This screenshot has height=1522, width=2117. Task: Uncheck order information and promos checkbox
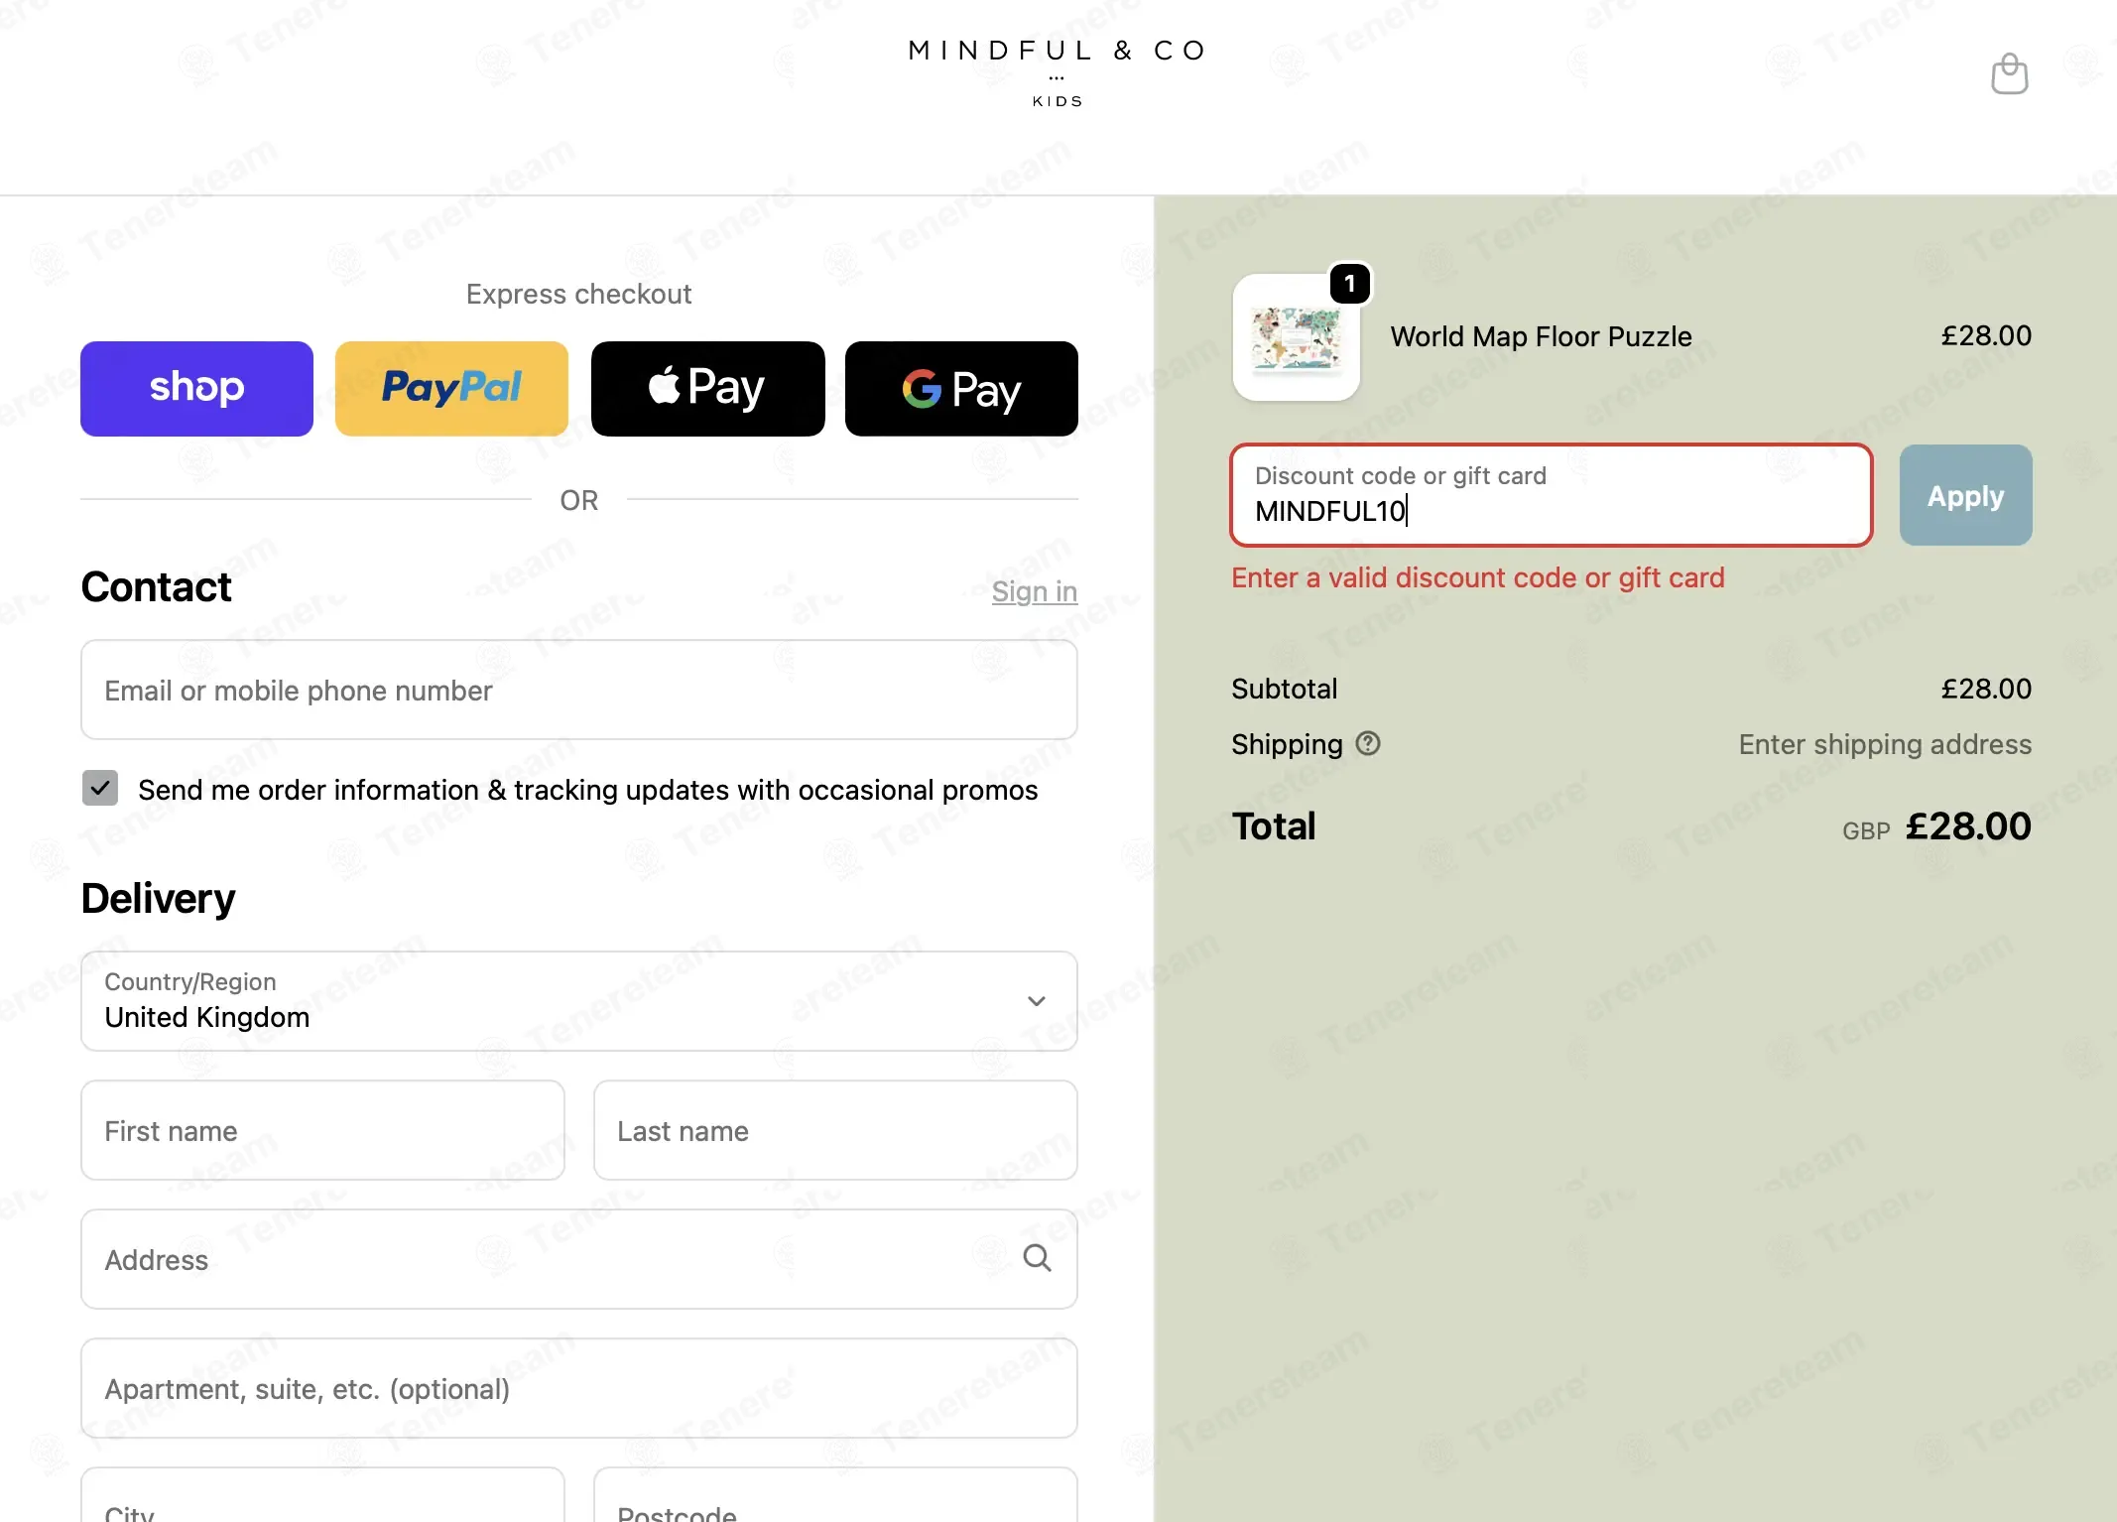100,788
